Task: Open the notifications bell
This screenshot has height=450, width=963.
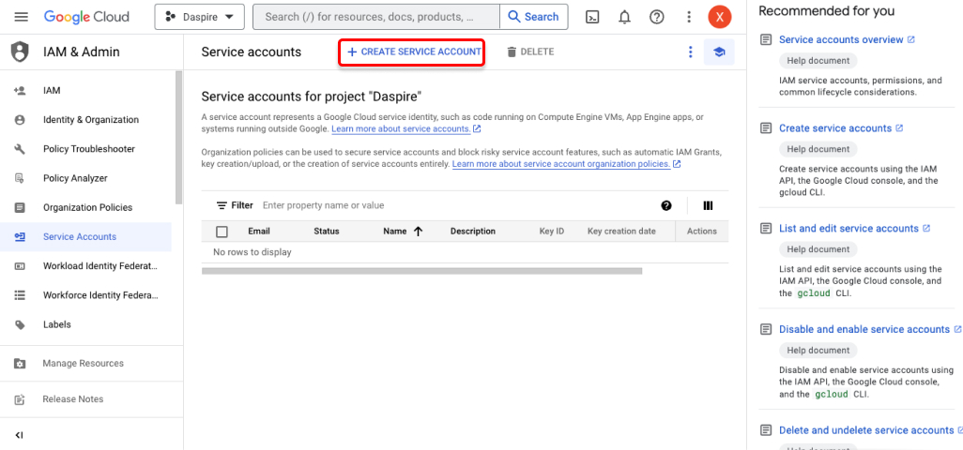Action: [624, 17]
